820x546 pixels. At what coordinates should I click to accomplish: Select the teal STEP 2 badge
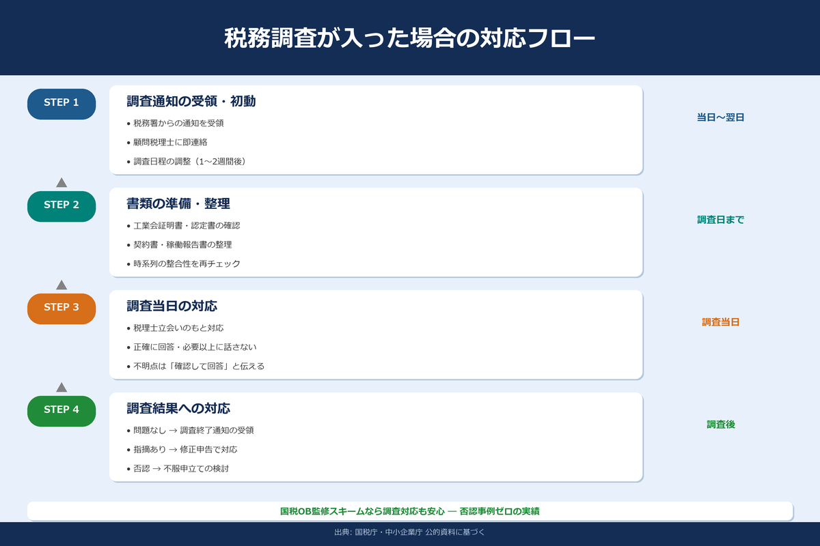click(61, 206)
